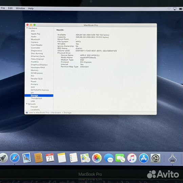Select Bluetooth in the sidebar

pyautogui.click(x=36, y=39)
